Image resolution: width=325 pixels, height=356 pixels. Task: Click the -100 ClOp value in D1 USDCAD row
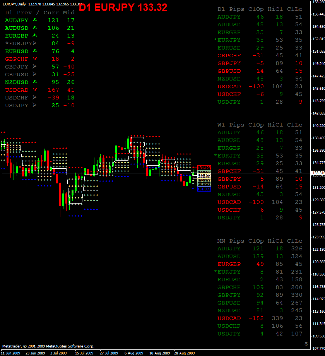256,87
